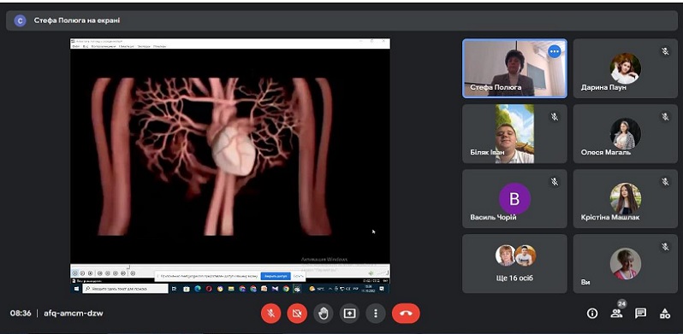Click muted mic icon on Василь Чорій tile
This screenshot has height=334, width=683.
point(554,182)
